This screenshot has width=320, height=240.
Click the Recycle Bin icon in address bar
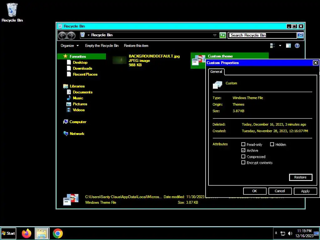click(x=82, y=35)
